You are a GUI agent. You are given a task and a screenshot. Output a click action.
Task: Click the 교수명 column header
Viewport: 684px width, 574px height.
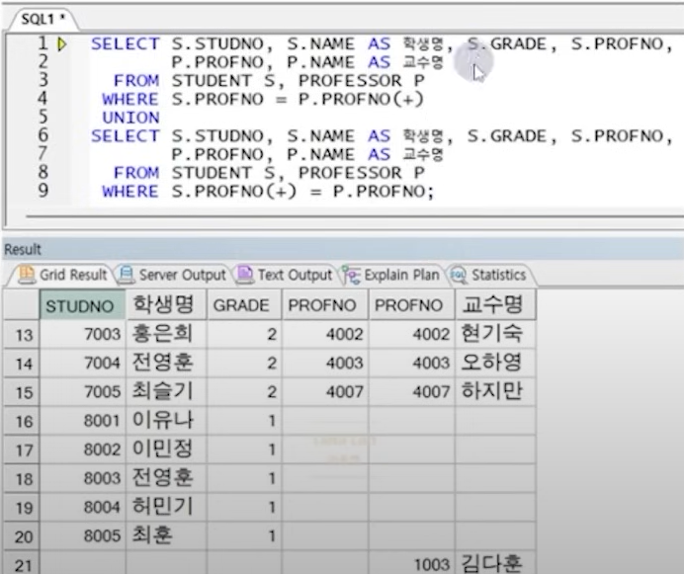[495, 305]
